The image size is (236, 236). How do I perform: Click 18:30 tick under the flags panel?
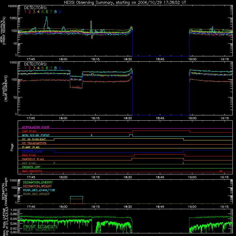click(128, 177)
